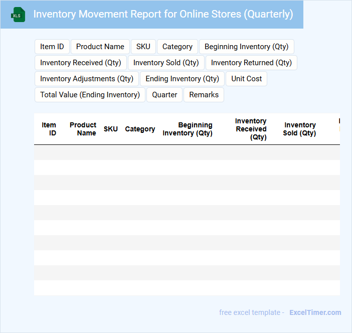Click the Unit Cost tag
The width and height of the screenshot is (352, 333).
click(247, 79)
